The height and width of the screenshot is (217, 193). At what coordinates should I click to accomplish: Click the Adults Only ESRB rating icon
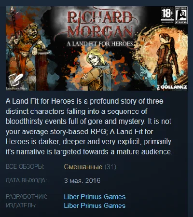point(181,15)
